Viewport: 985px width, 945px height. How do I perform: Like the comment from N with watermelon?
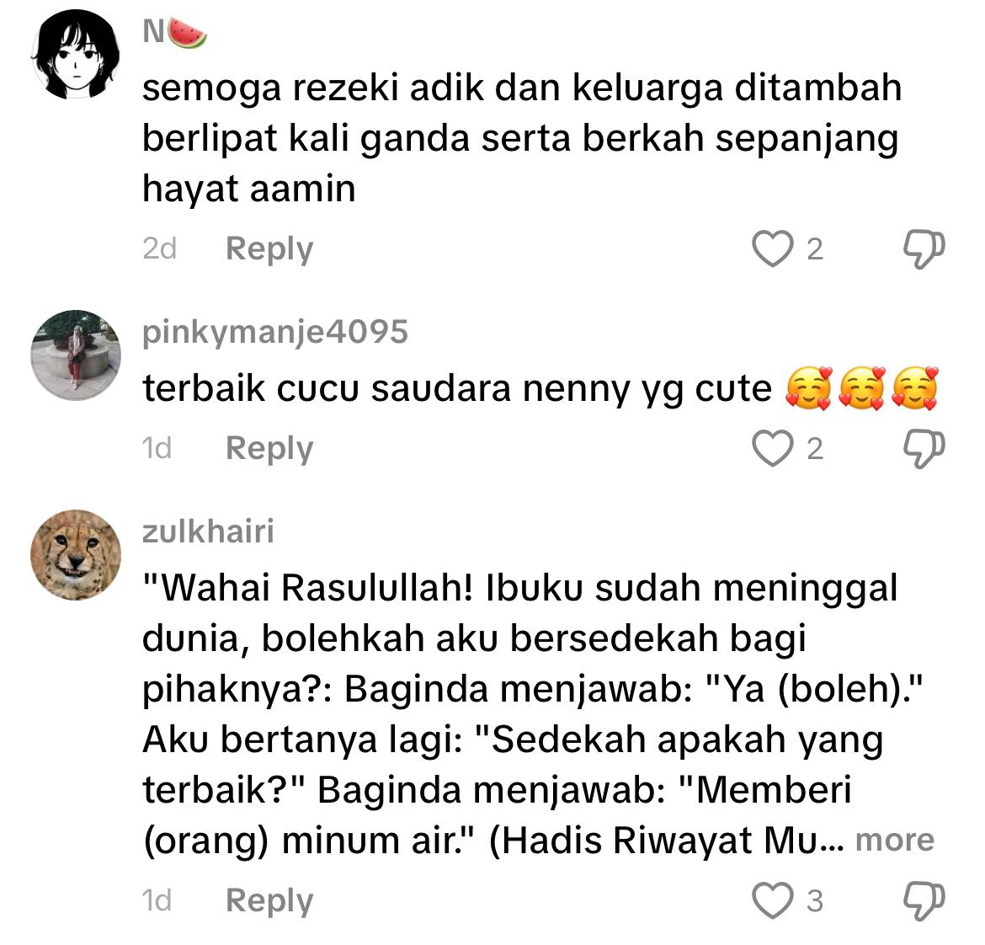tap(772, 248)
